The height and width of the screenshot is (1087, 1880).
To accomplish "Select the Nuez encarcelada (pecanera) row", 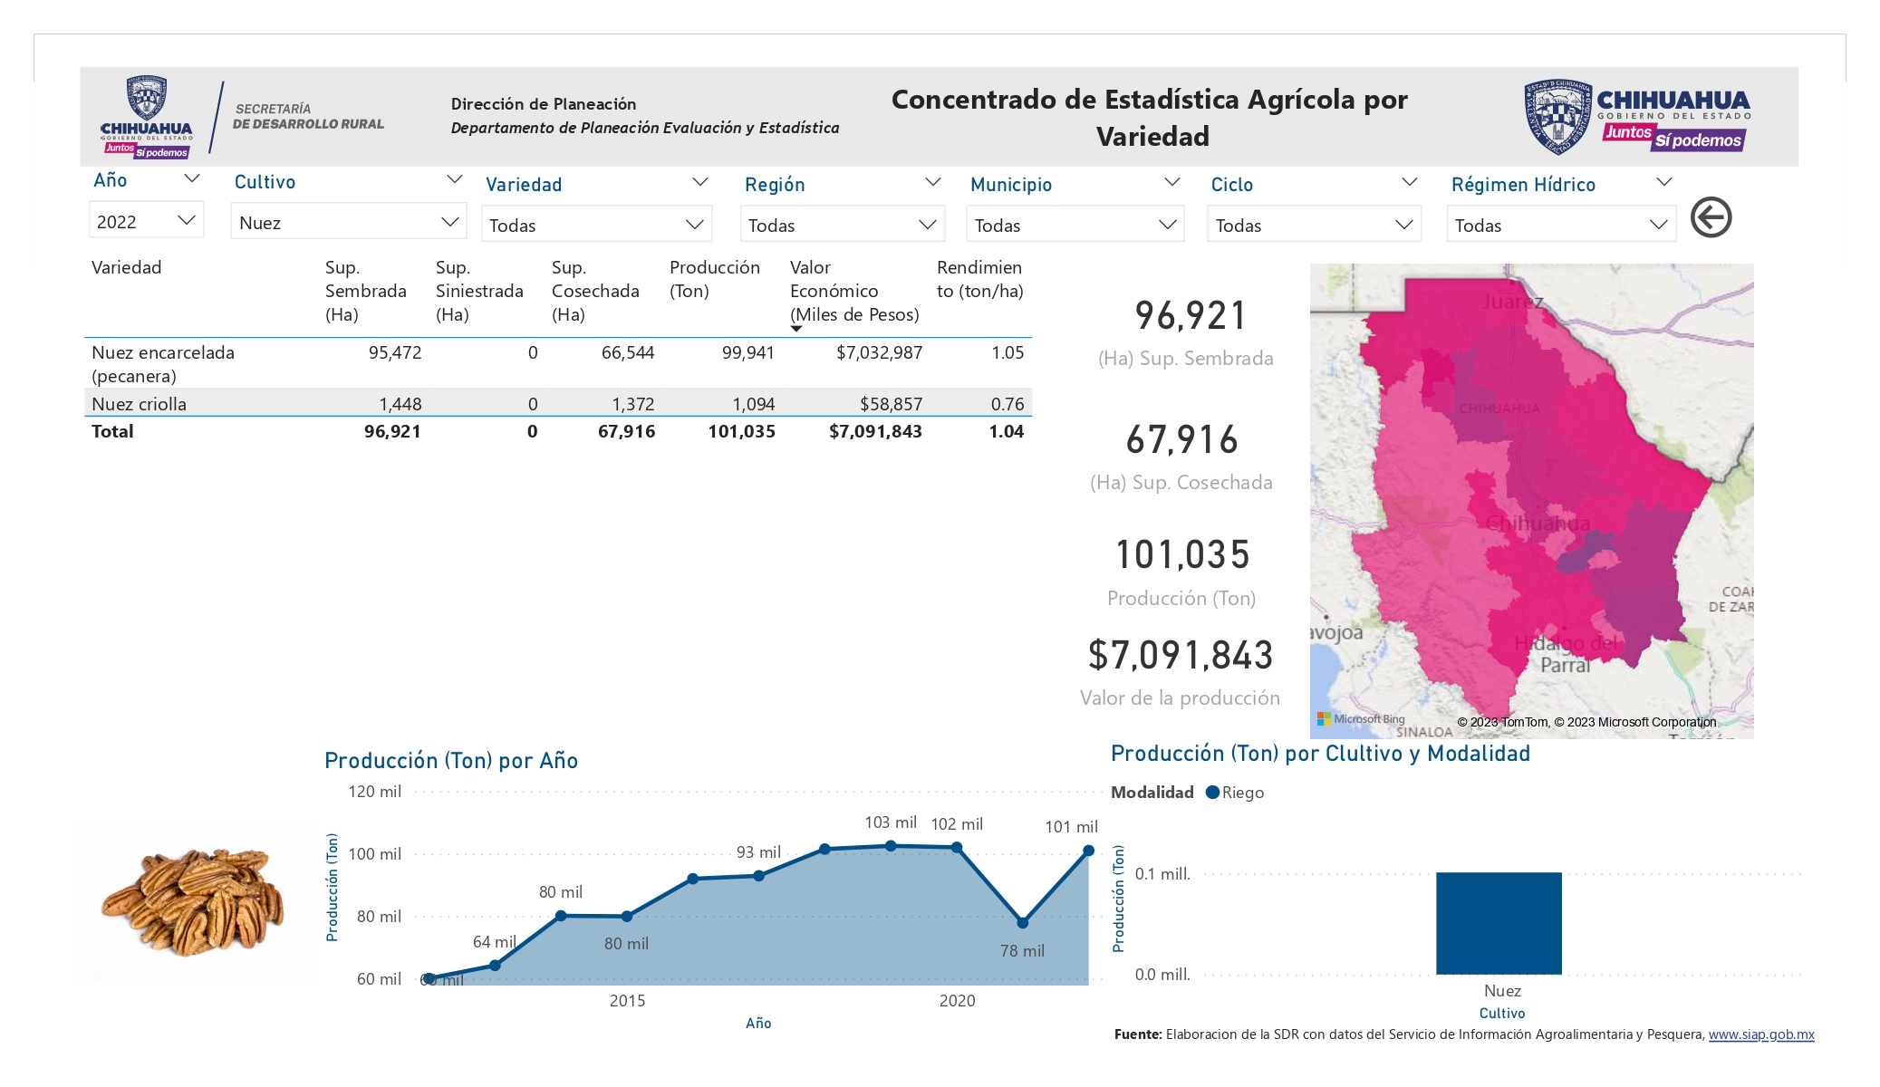I will (x=558, y=364).
